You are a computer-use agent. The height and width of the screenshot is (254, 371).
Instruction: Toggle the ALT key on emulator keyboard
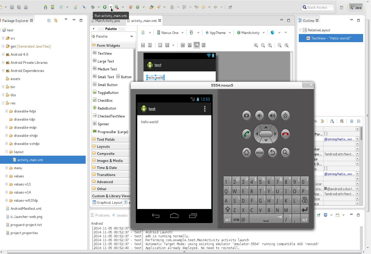(227, 219)
